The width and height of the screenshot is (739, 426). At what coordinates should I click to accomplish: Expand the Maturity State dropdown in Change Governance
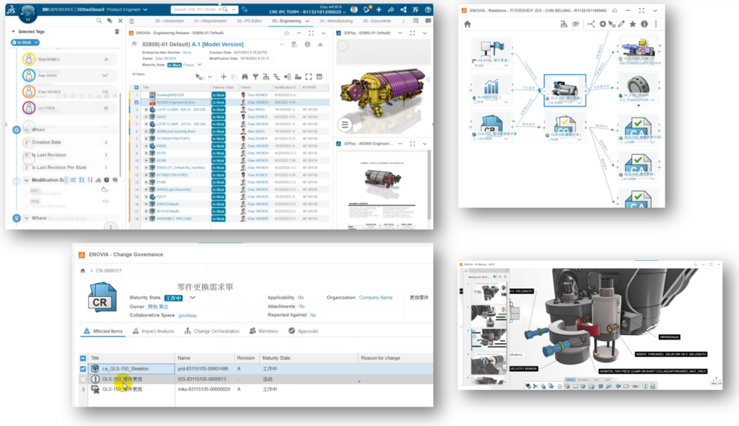pos(193,297)
